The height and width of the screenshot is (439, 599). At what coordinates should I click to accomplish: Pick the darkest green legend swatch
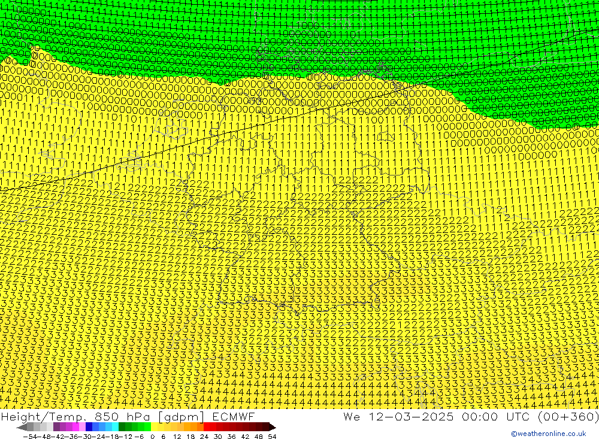(122, 427)
